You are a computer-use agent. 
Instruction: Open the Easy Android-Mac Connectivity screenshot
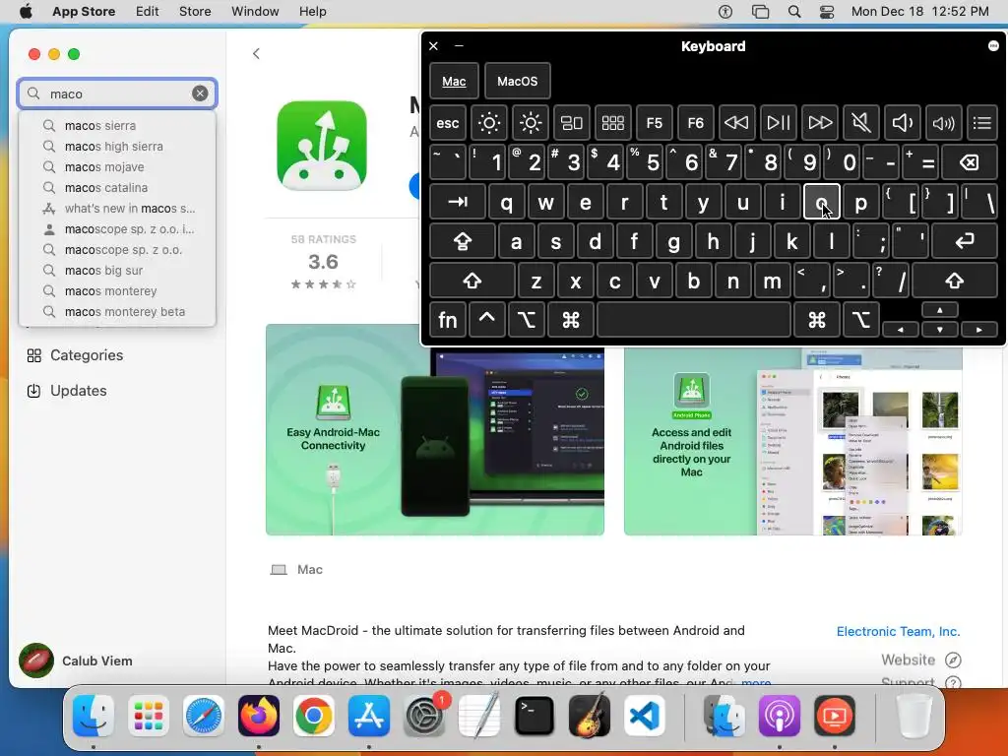(434, 429)
